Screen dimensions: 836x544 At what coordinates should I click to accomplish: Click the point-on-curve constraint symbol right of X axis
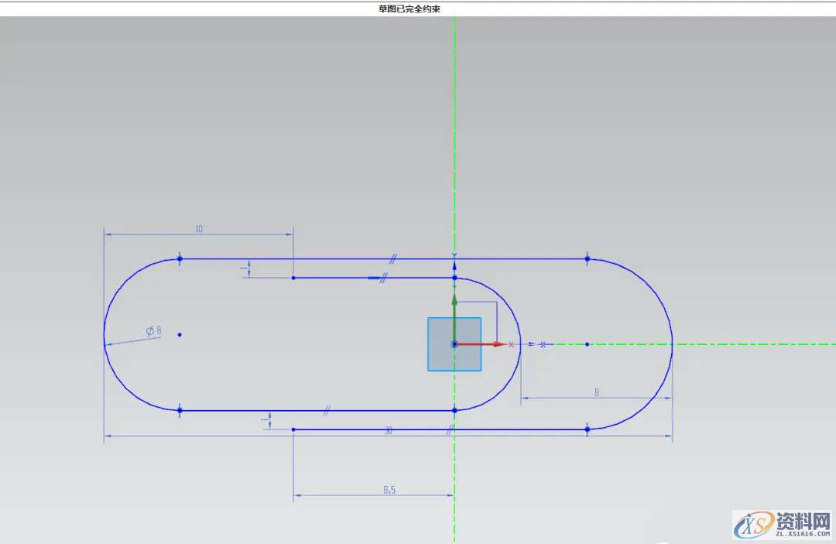543,344
